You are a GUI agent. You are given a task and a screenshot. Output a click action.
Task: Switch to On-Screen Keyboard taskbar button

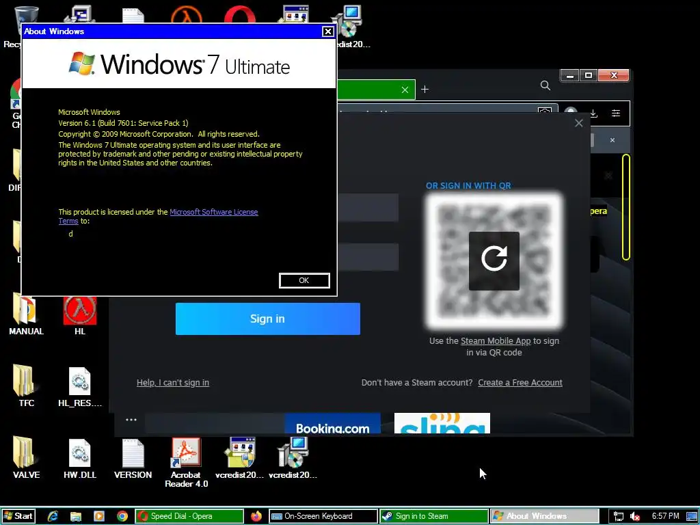pos(323,516)
